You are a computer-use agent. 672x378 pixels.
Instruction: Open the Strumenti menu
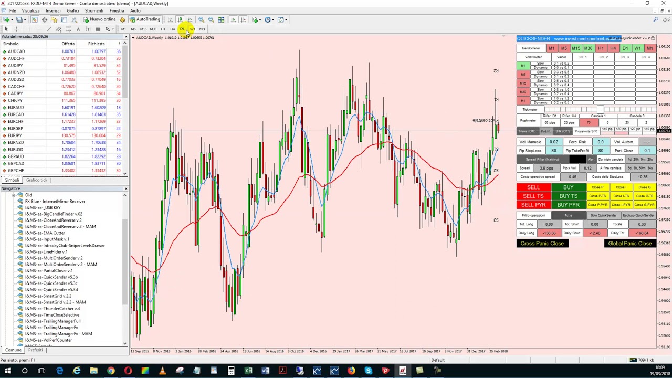point(94,10)
